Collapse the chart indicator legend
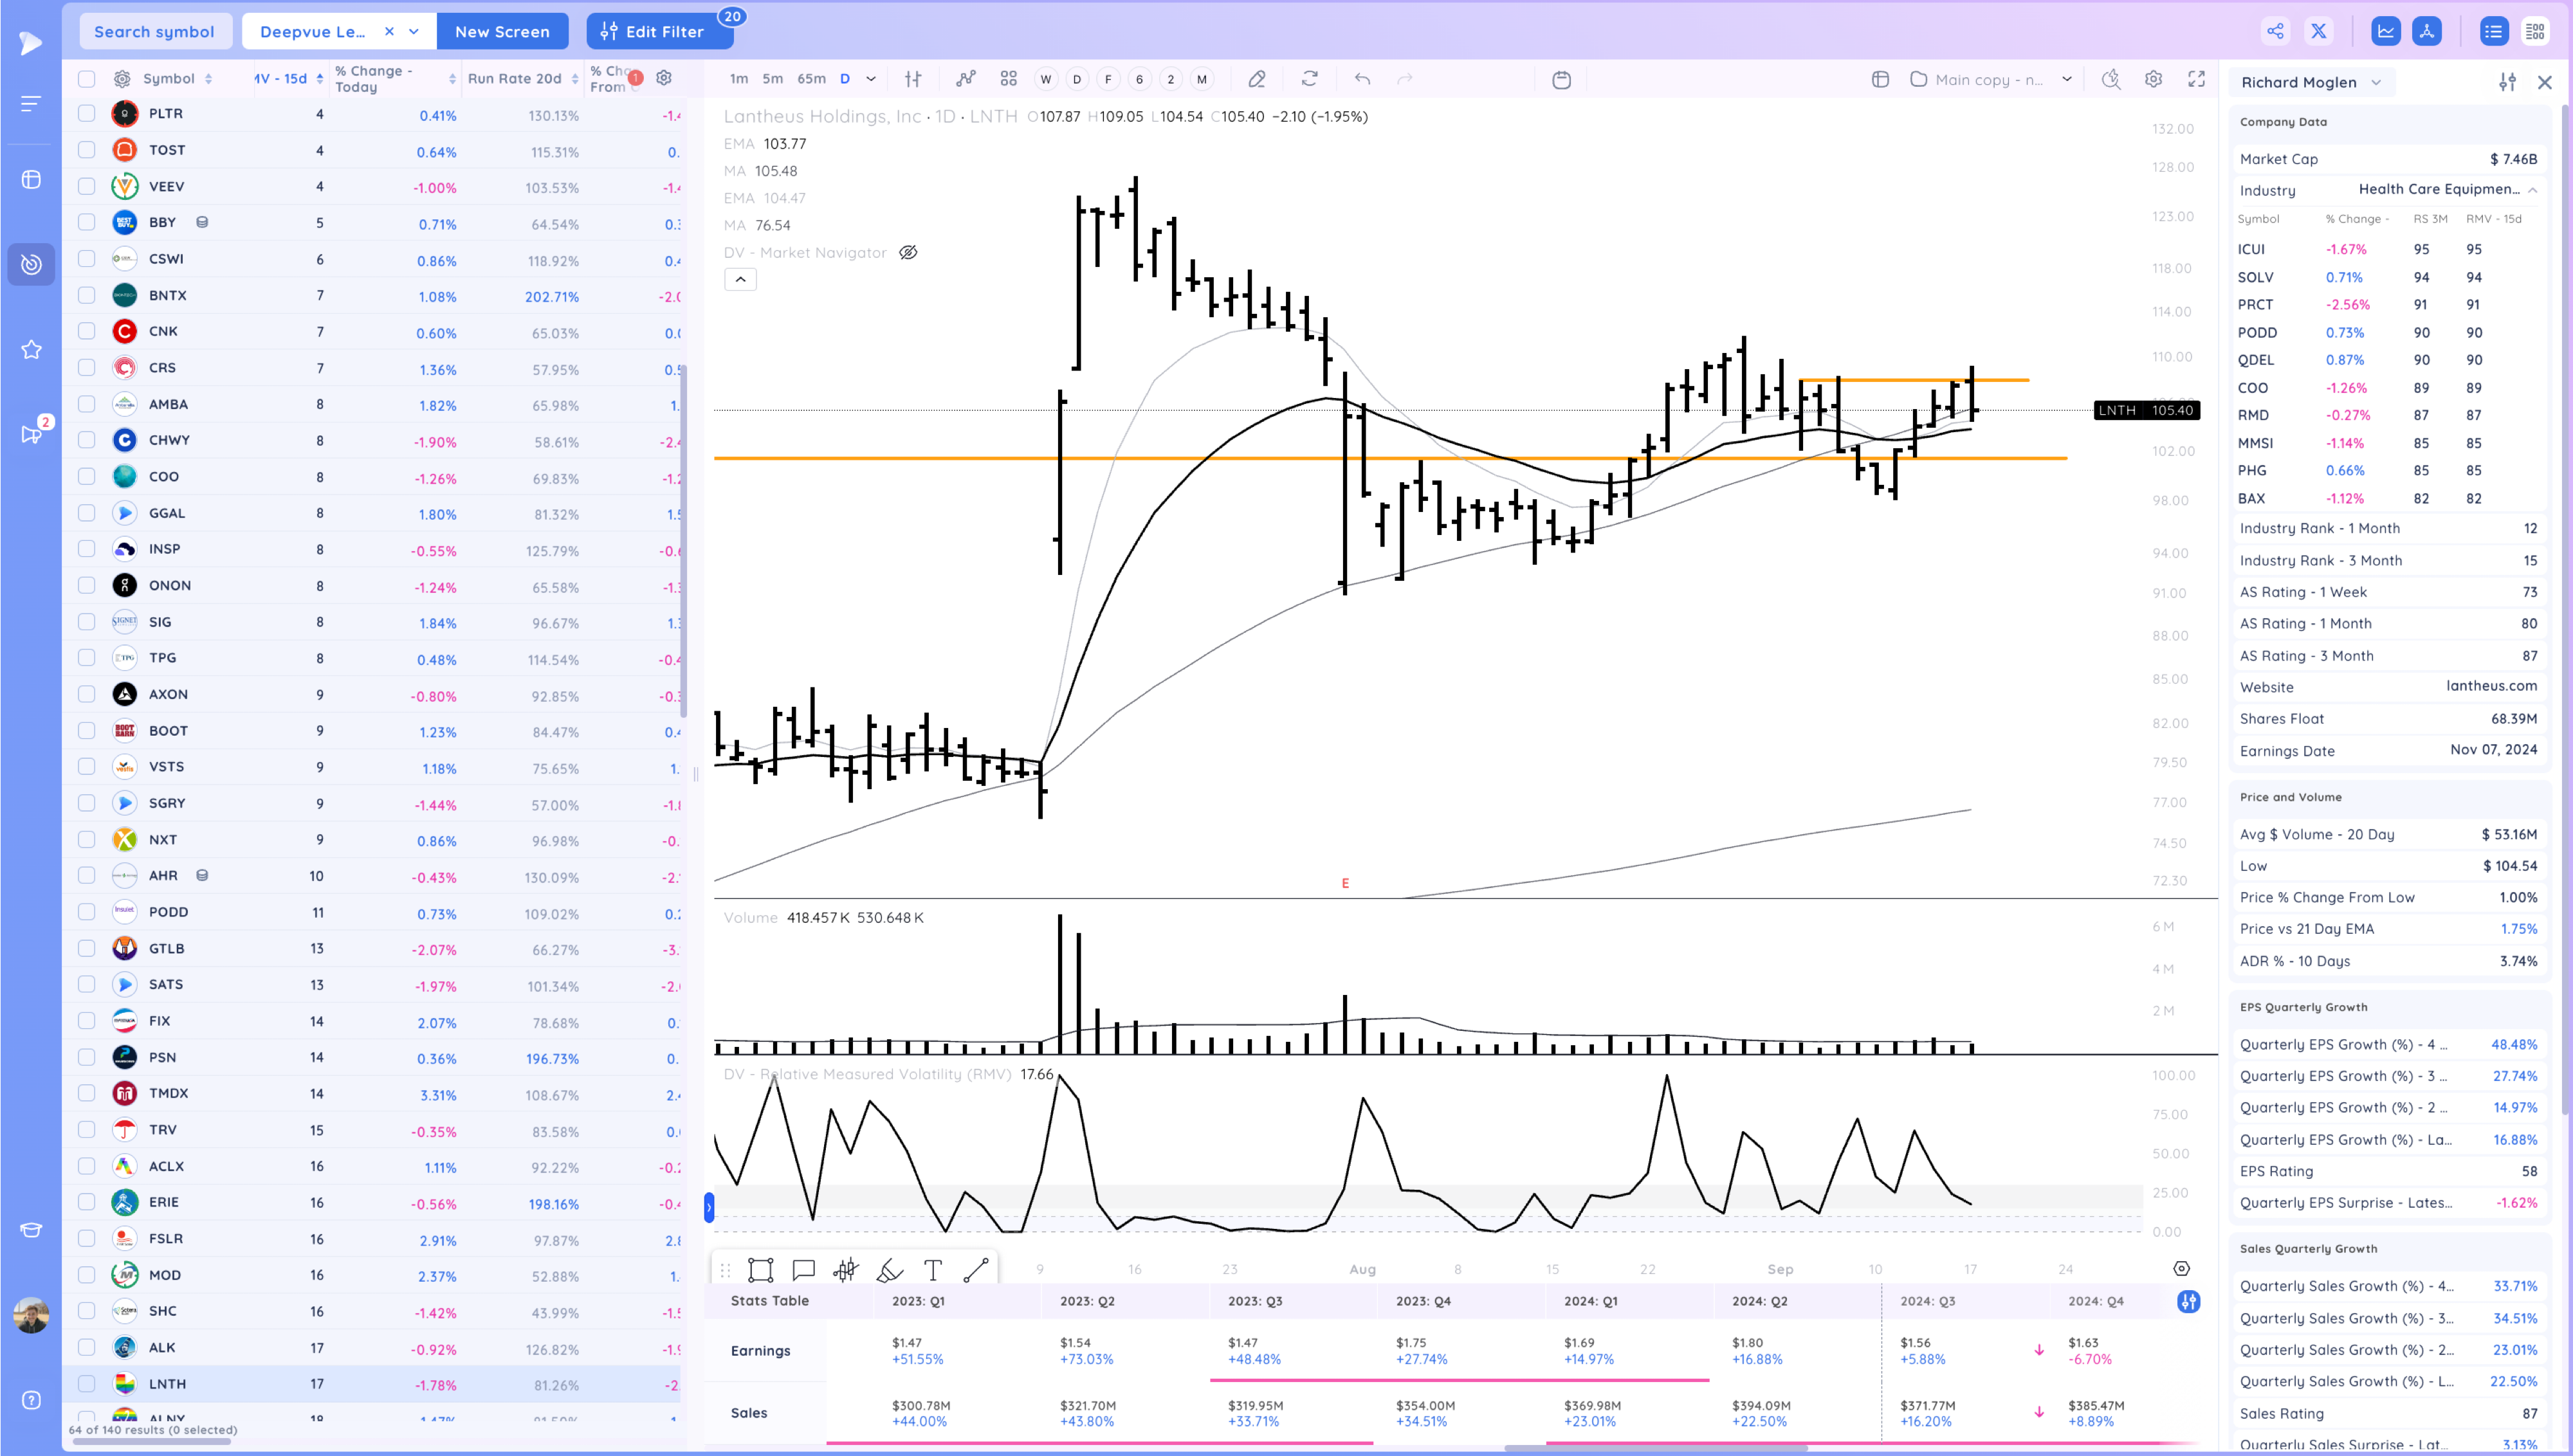 point(740,280)
